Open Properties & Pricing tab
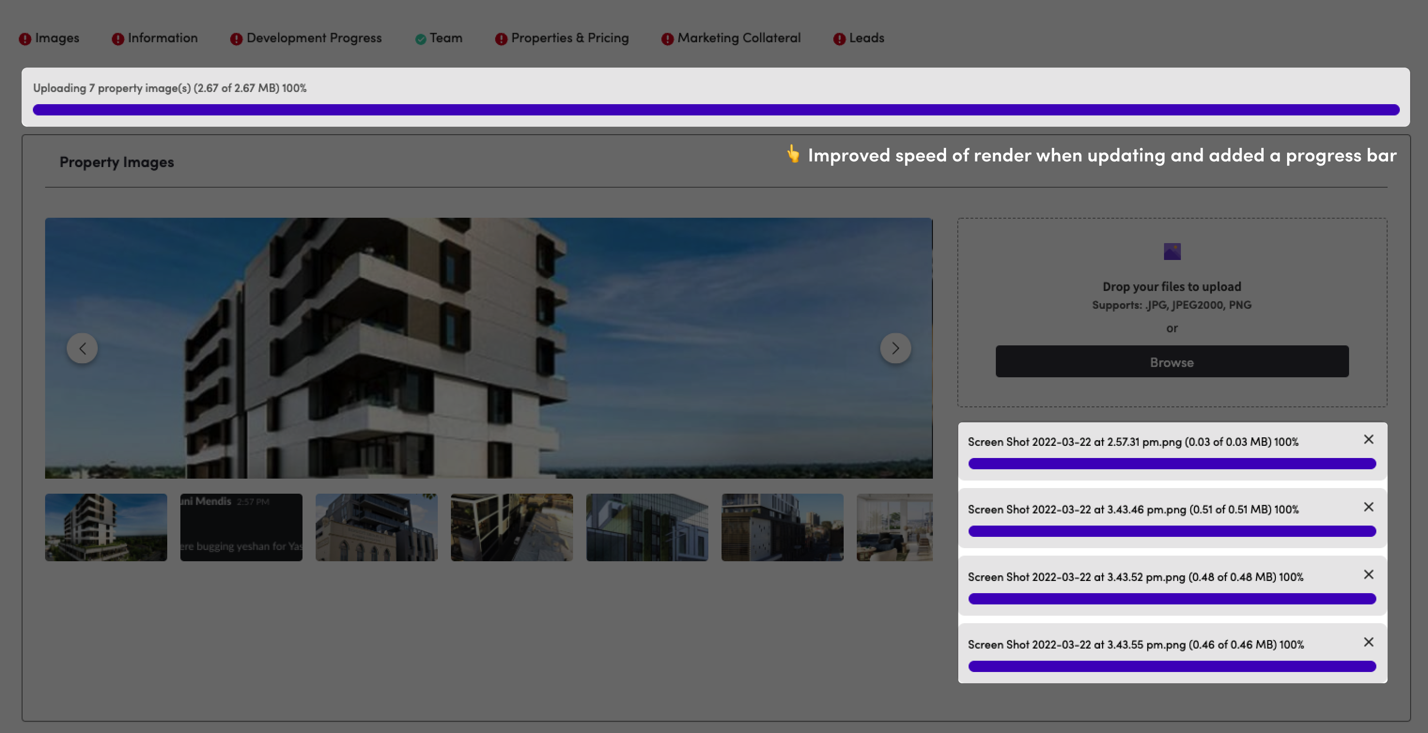Screen dimensions: 1428x733 pos(569,38)
